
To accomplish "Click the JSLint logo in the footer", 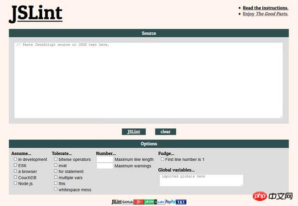I will click(x=117, y=202).
